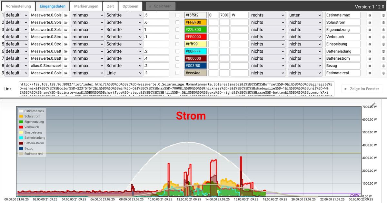Click the Speichern button
387x203 pixels.
click(161, 6)
